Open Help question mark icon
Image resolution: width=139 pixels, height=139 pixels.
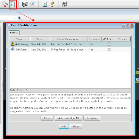coord(52,4)
